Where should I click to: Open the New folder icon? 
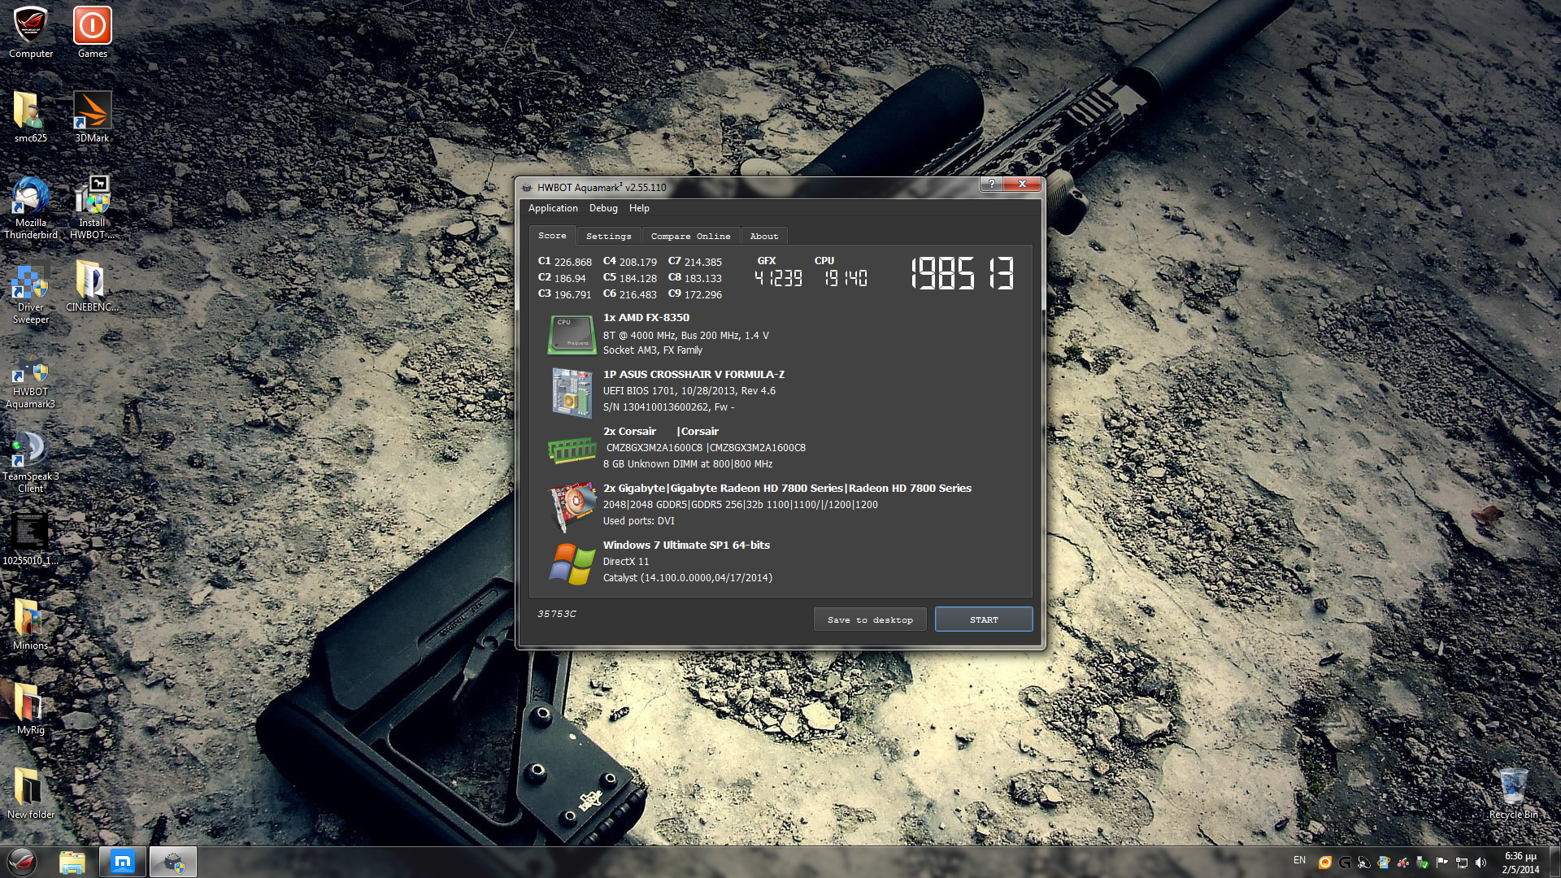point(31,793)
